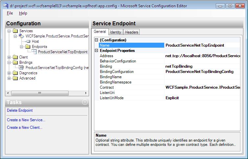This screenshot has height=159, width=248.
Task: Select the ListenUri property label
Action: point(132,93)
